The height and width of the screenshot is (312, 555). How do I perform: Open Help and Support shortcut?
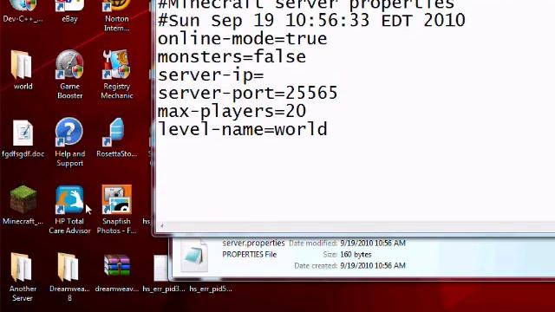(x=69, y=142)
